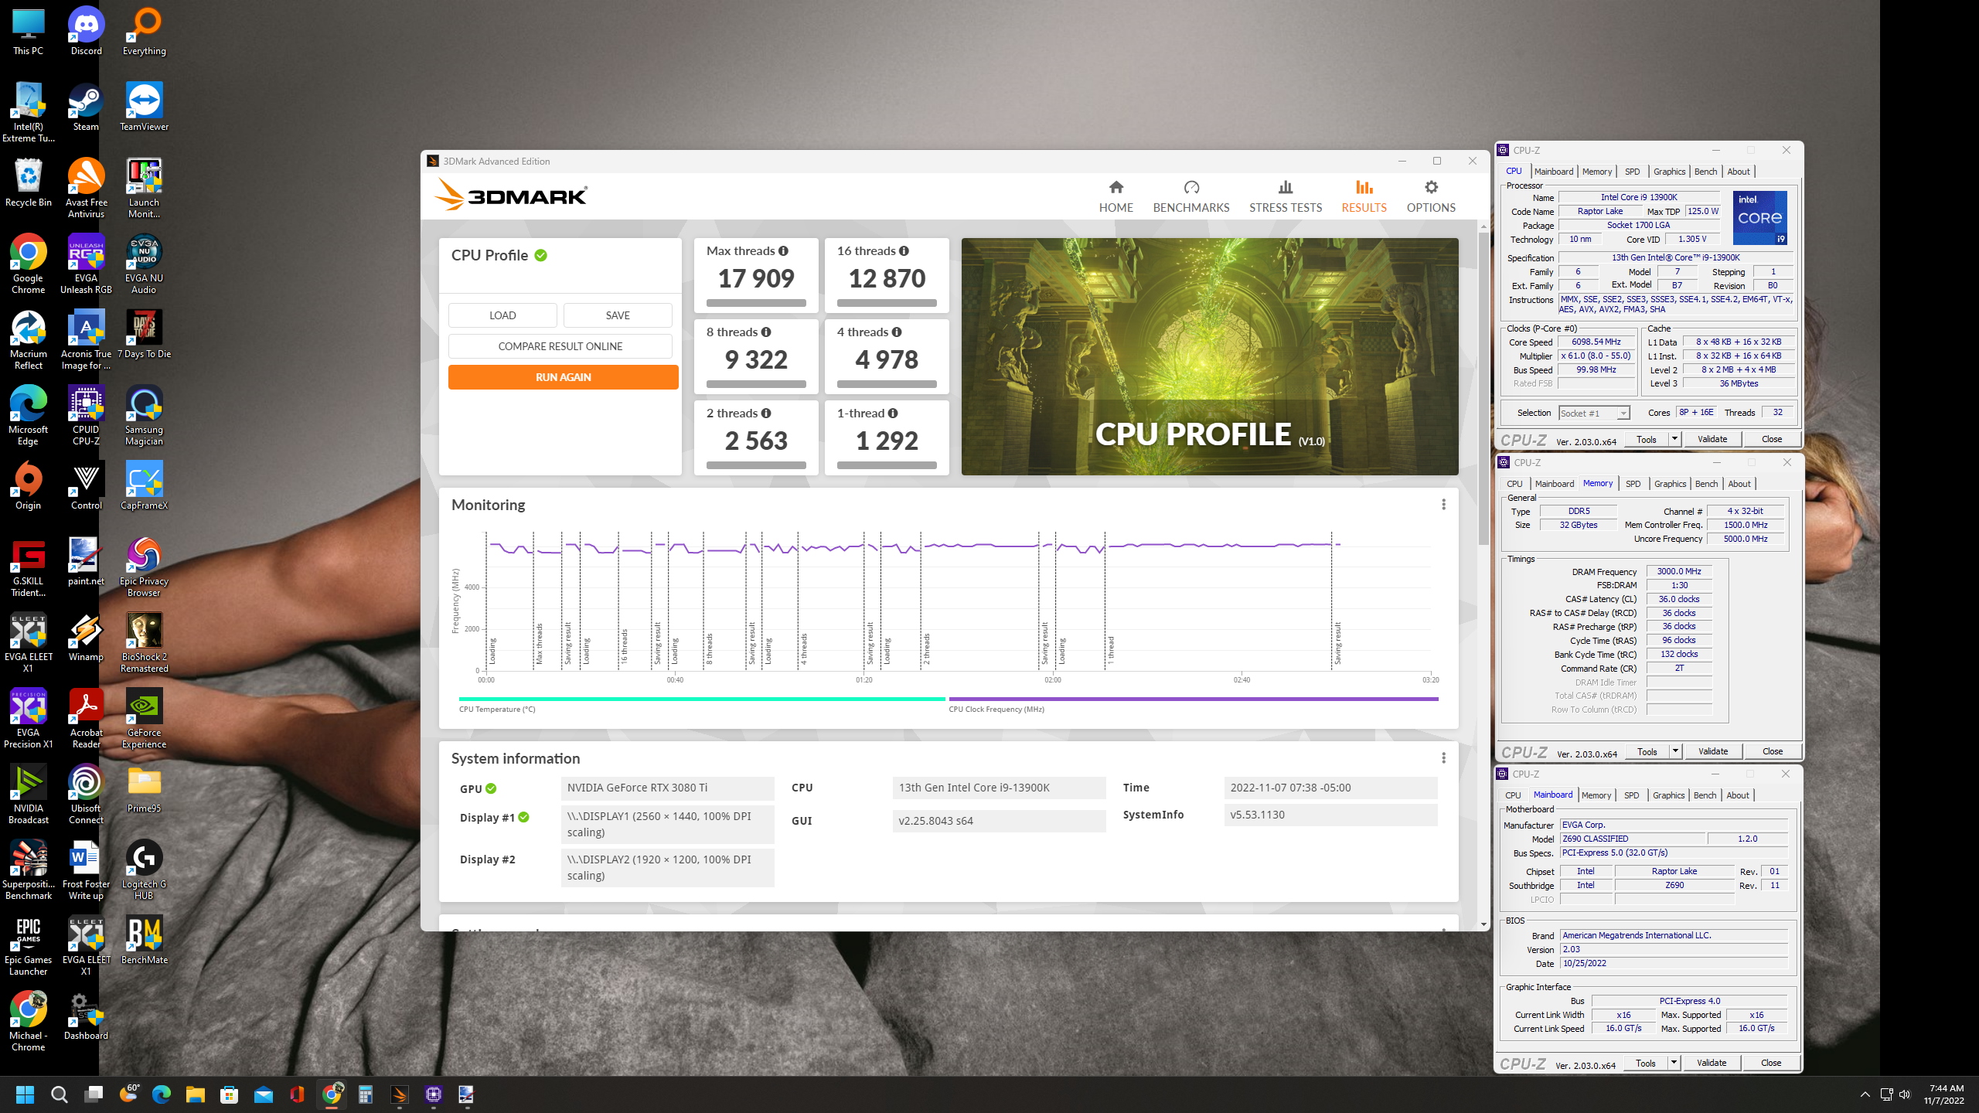This screenshot has height=1113, width=1979.
Task: Select Bench tab in top CPU-Z window
Action: pos(1705,172)
